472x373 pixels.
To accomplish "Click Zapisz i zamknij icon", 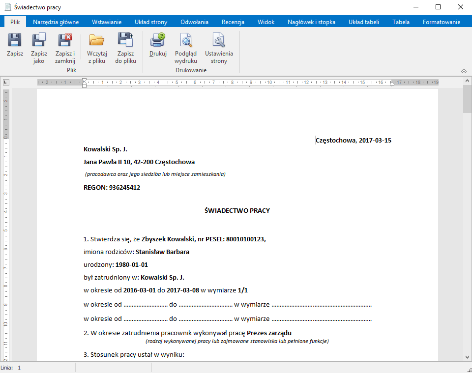I will 65,40.
